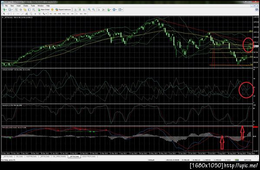
Task: Open the Insert menu
Action: [19, 6]
